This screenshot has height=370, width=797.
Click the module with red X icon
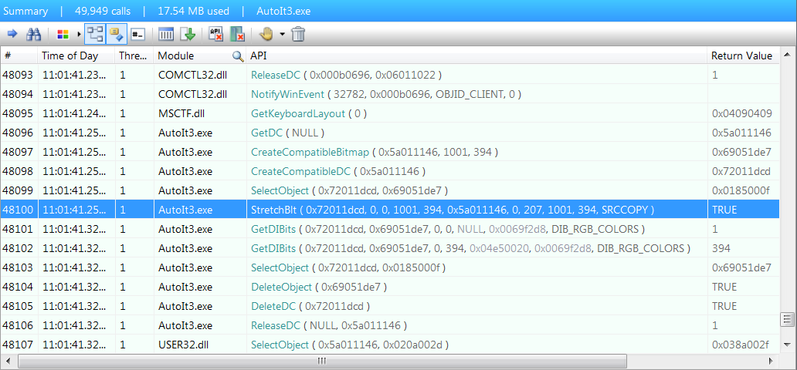pos(238,34)
